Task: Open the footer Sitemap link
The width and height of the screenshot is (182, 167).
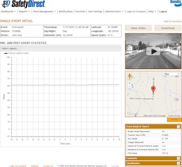Action: click(x=35, y=166)
